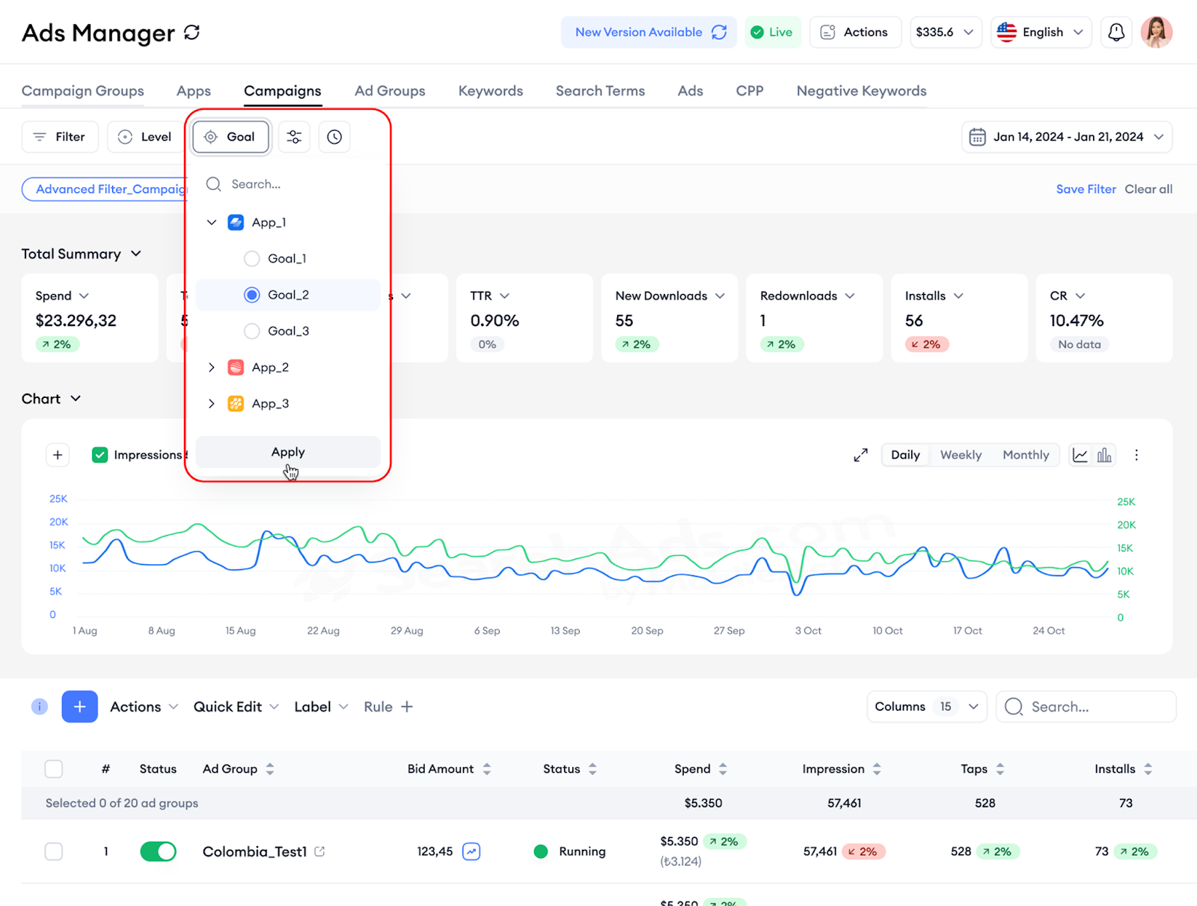Switch to line chart view
This screenshot has height=906, width=1197.
coord(1080,455)
